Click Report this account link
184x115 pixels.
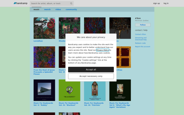(143, 47)
